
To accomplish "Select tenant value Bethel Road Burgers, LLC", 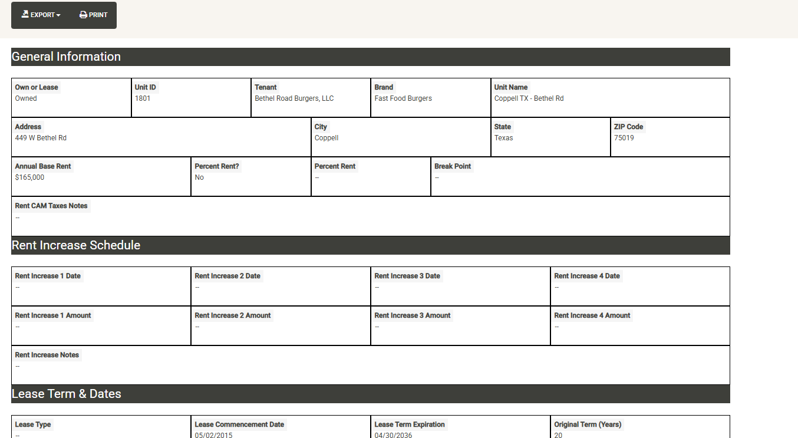I will pos(294,98).
